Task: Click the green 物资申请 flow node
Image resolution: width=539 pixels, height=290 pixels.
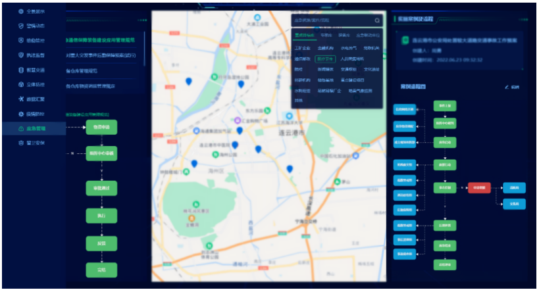Action: (x=101, y=126)
